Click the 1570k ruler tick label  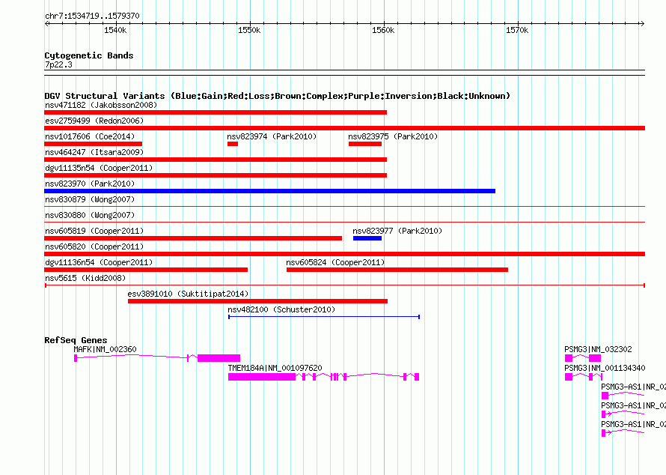click(517, 30)
